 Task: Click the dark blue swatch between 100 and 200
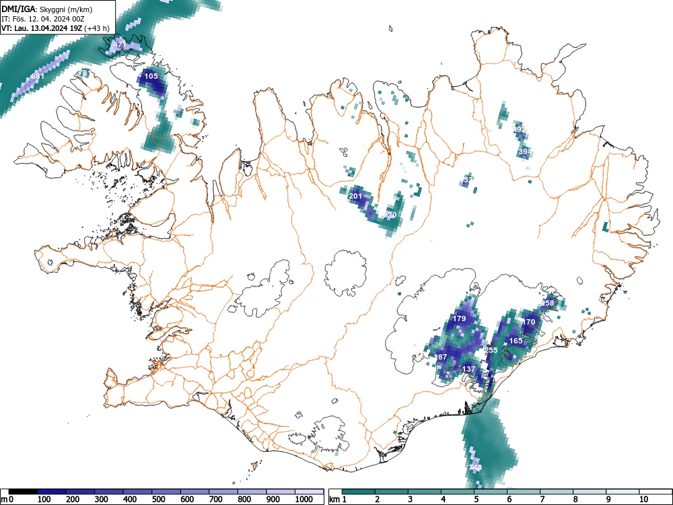pos(52,492)
